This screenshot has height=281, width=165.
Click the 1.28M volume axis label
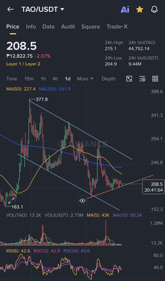coord(157,223)
